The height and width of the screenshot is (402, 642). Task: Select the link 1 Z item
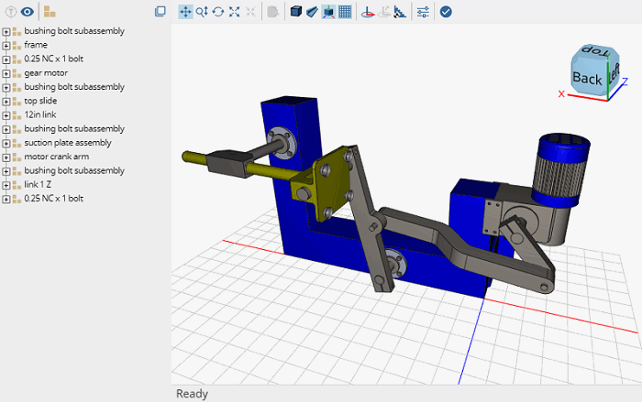[x=38, y=184]
